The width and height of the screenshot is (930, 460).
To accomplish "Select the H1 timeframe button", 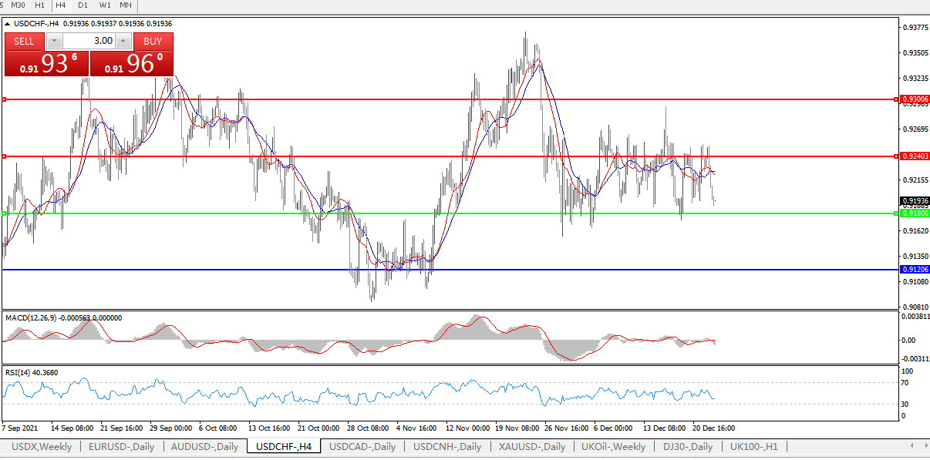I will pos(39,5).
